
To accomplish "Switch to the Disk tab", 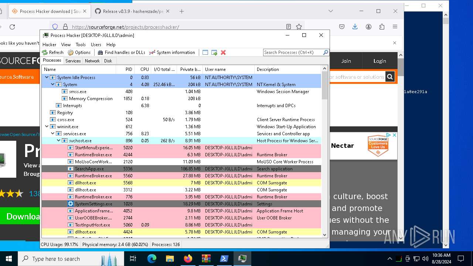I will click(108, 61).
